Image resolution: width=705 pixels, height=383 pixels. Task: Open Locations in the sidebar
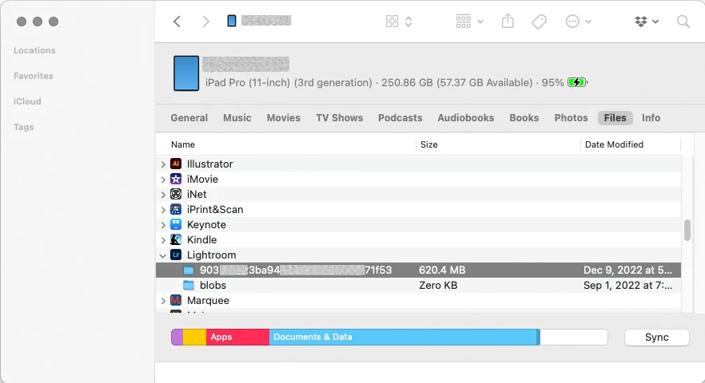click(x=34, y=50)
